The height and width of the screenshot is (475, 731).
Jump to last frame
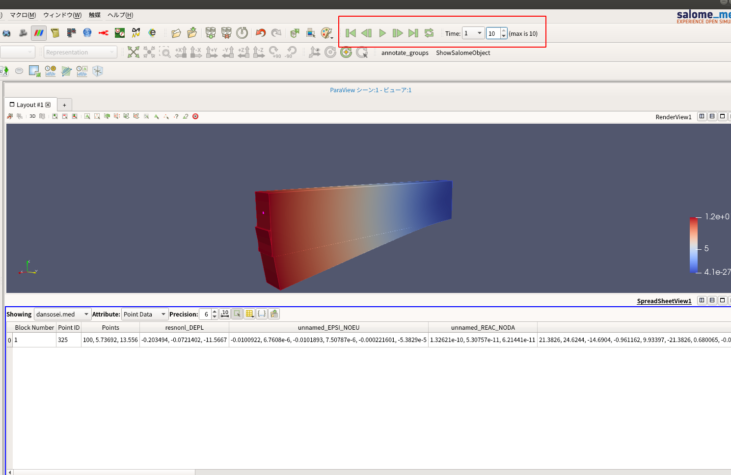pos(413,33)
